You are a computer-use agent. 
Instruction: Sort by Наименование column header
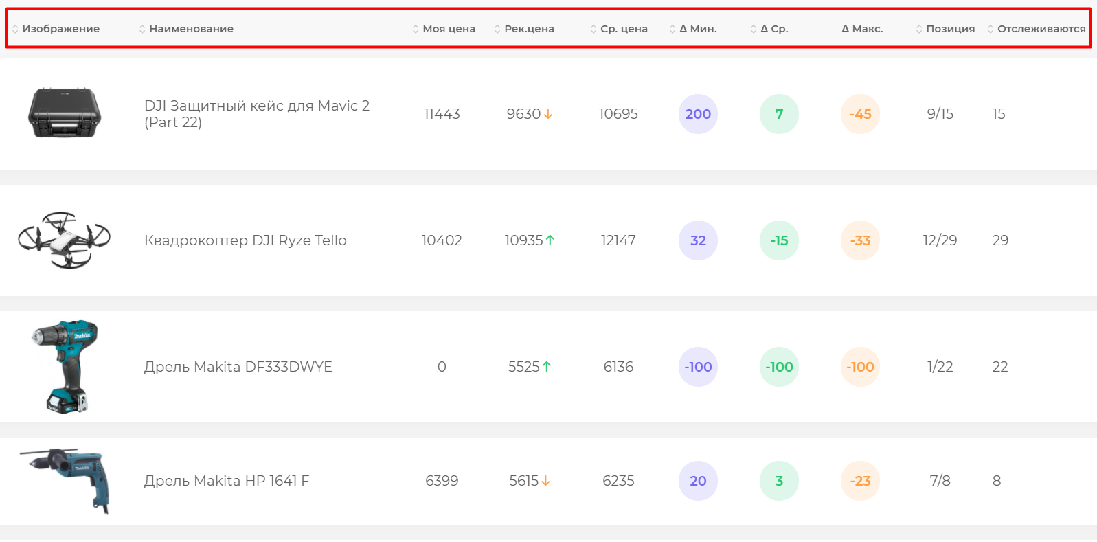point(186,29)
